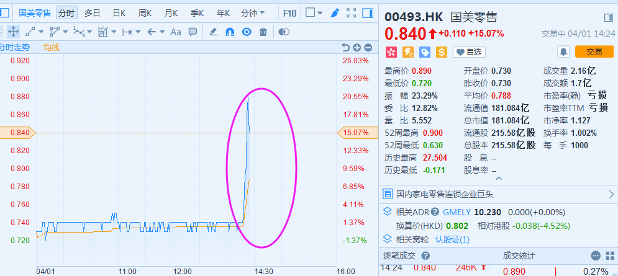Image resolution: width=618 pixels, height=276 pixels.
Task: Click the trash icon to delete drawings
Action: 263,32
